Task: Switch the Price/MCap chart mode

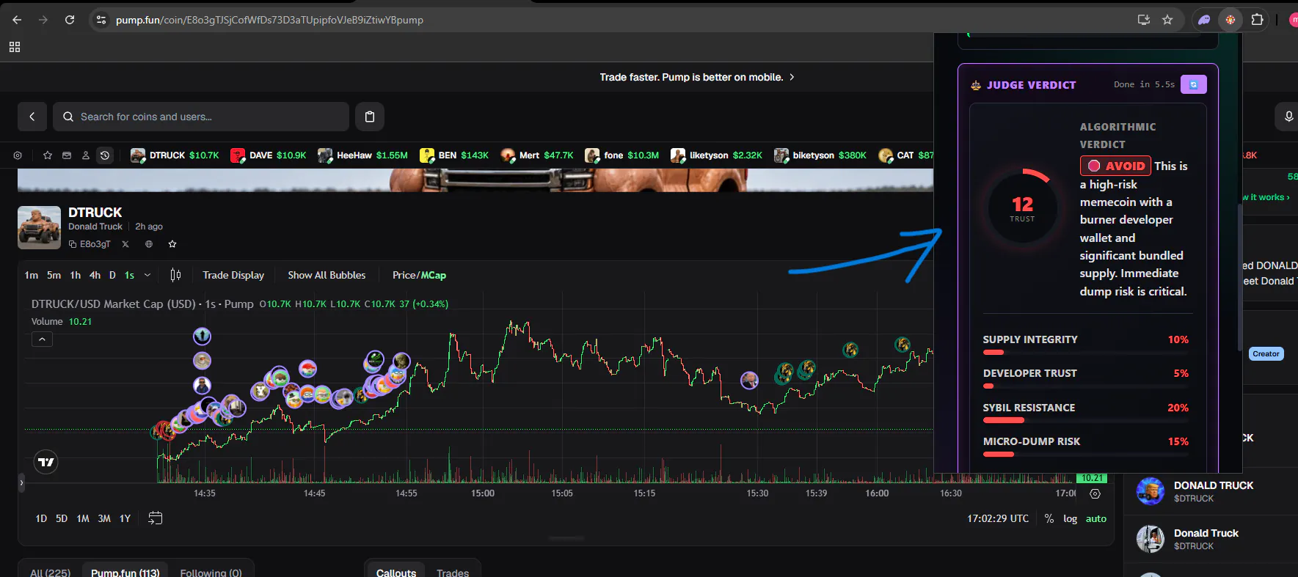Action: 419,275
